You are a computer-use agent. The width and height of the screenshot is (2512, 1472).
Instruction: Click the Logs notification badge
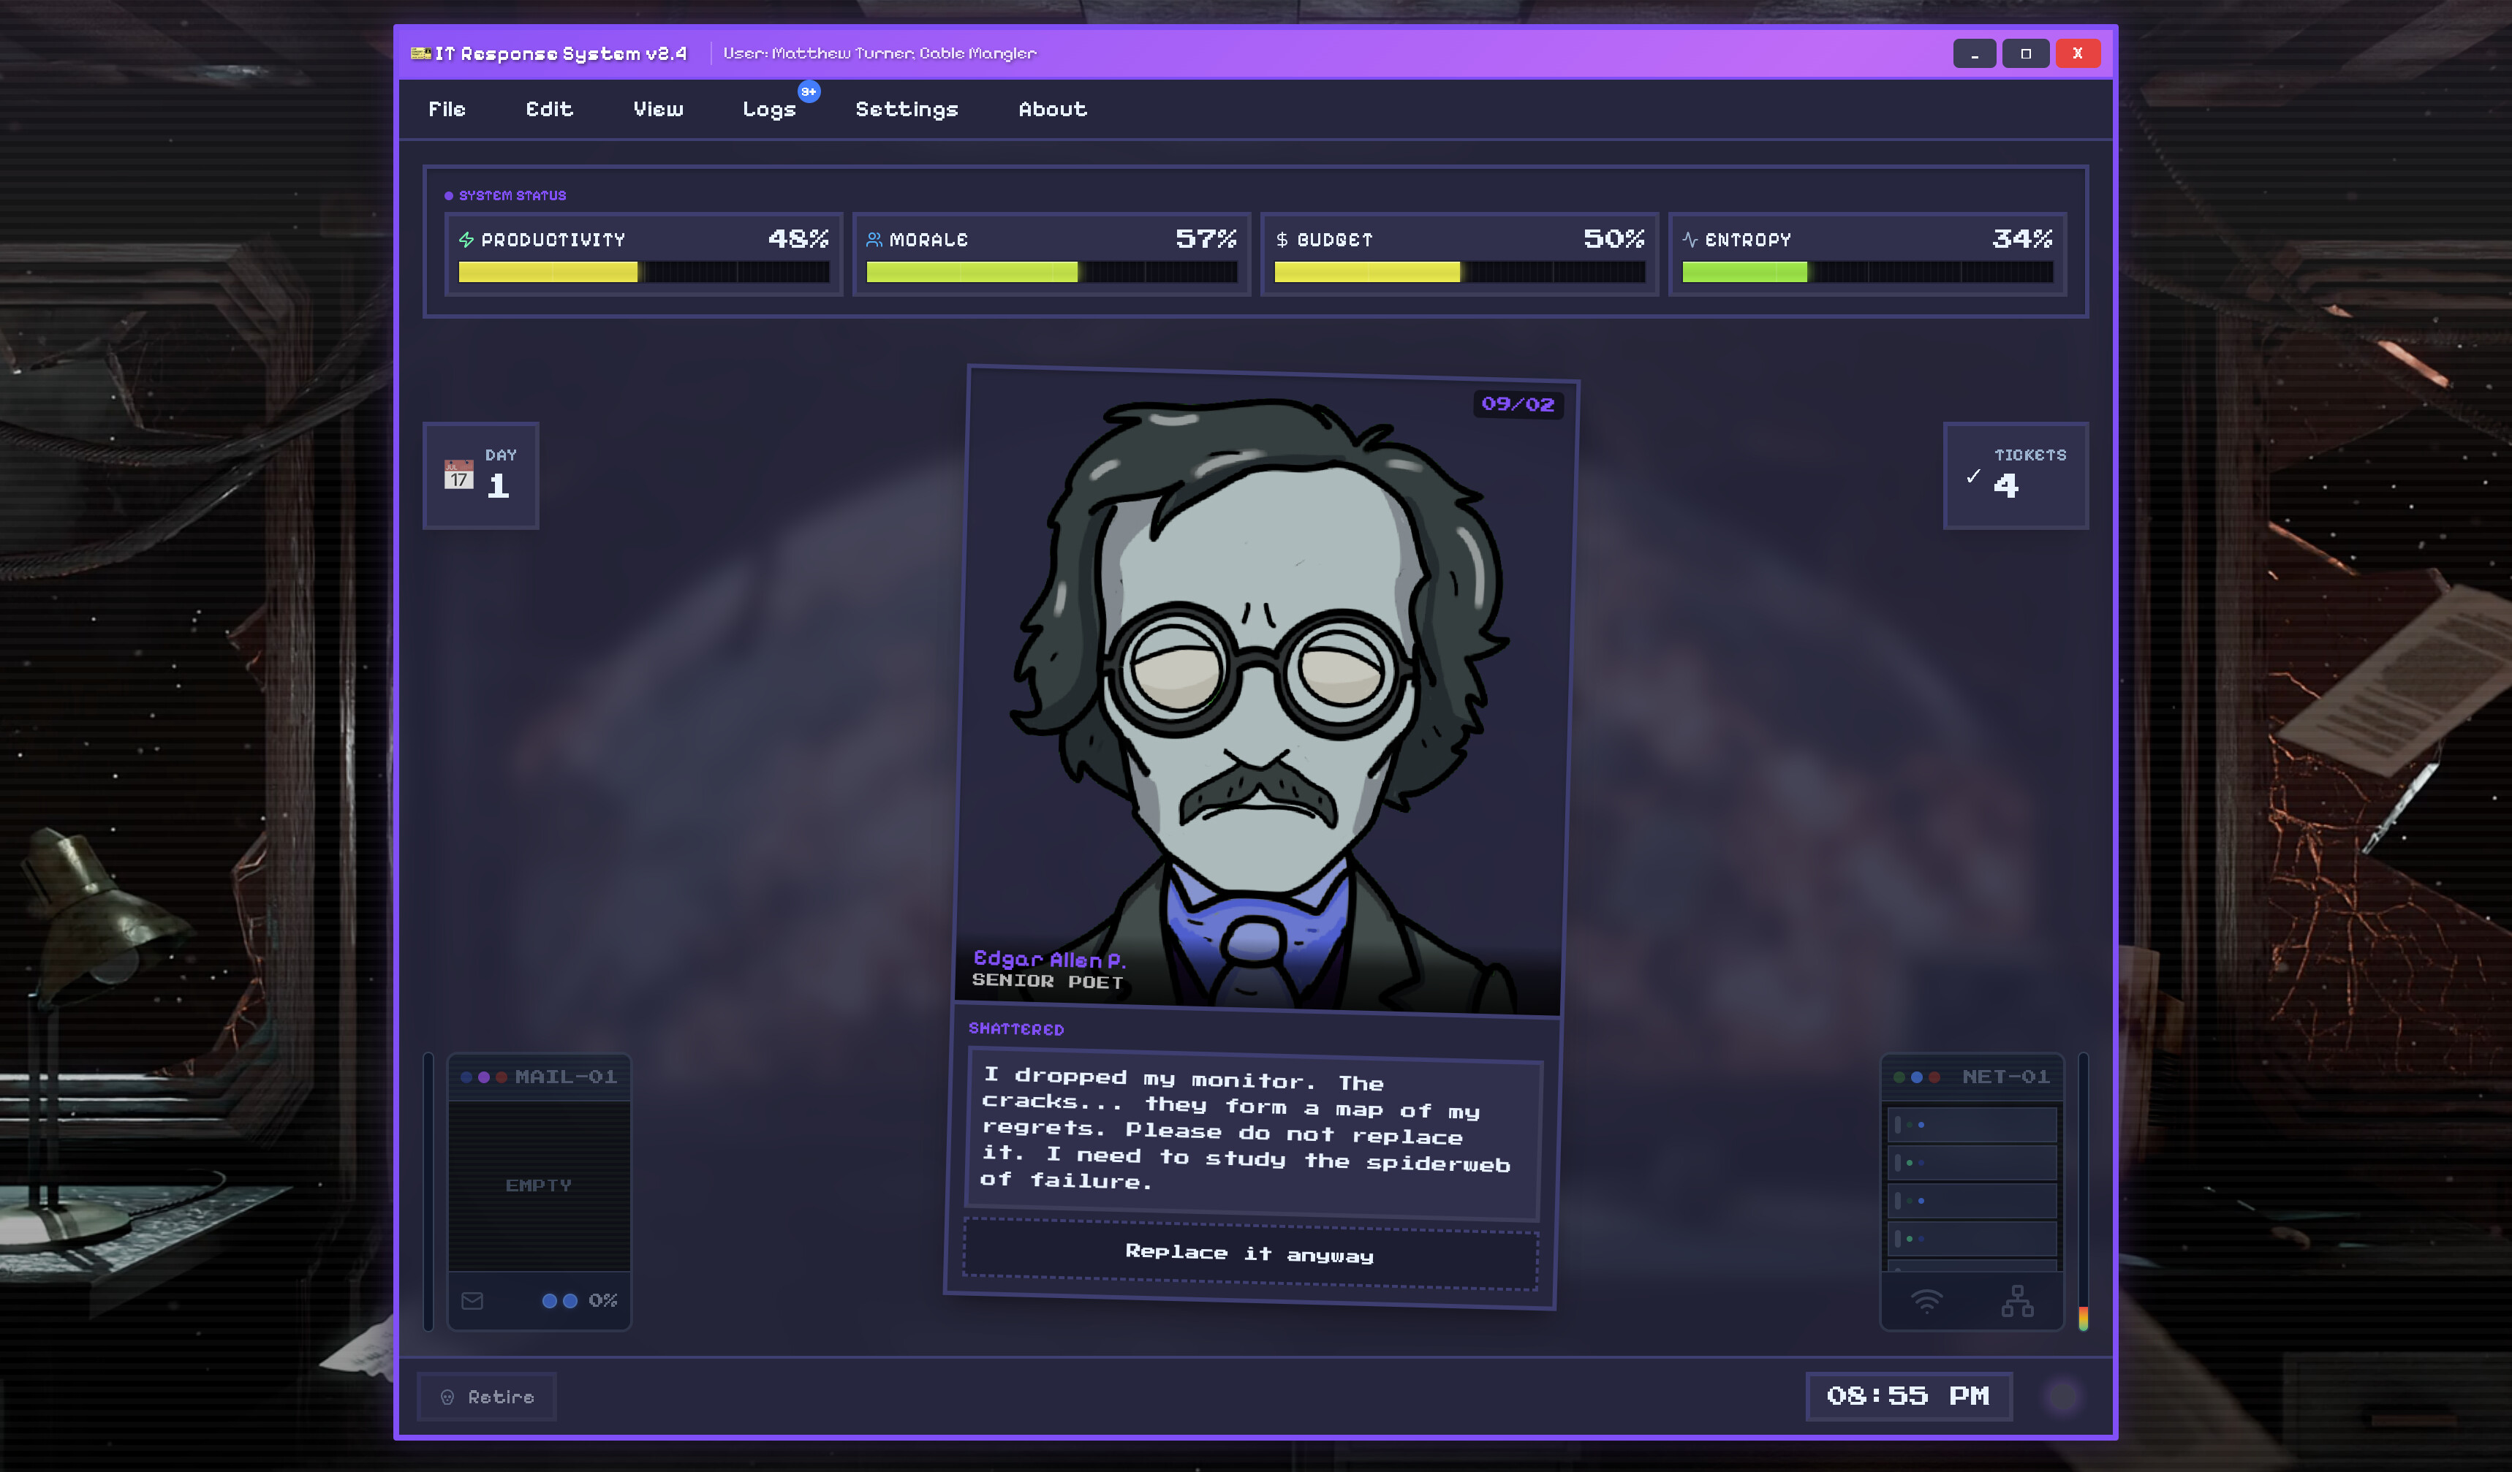[809, 91]
